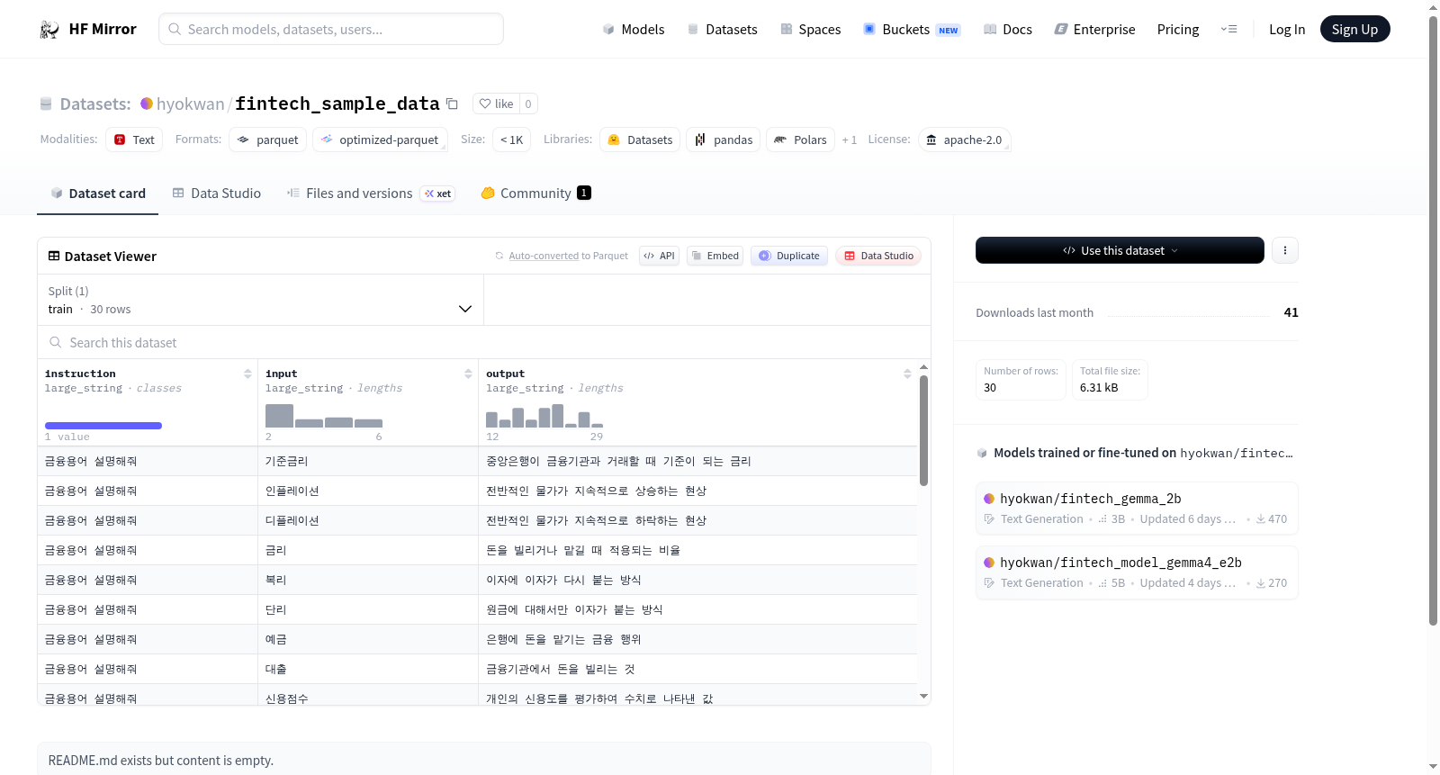Go to Datasets in the top navigation
This screenshot has height=775, width=1440.
pos(723,29)
